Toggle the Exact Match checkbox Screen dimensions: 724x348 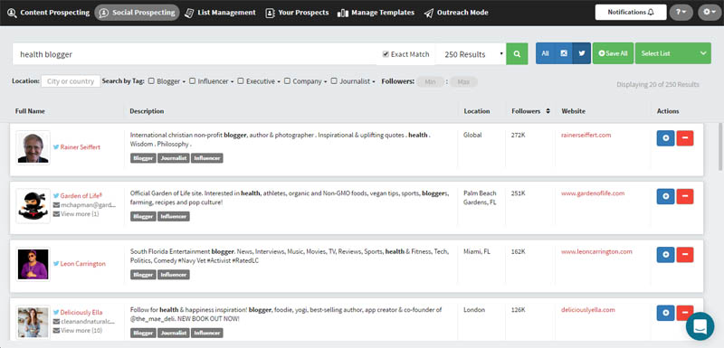point(386,54)
